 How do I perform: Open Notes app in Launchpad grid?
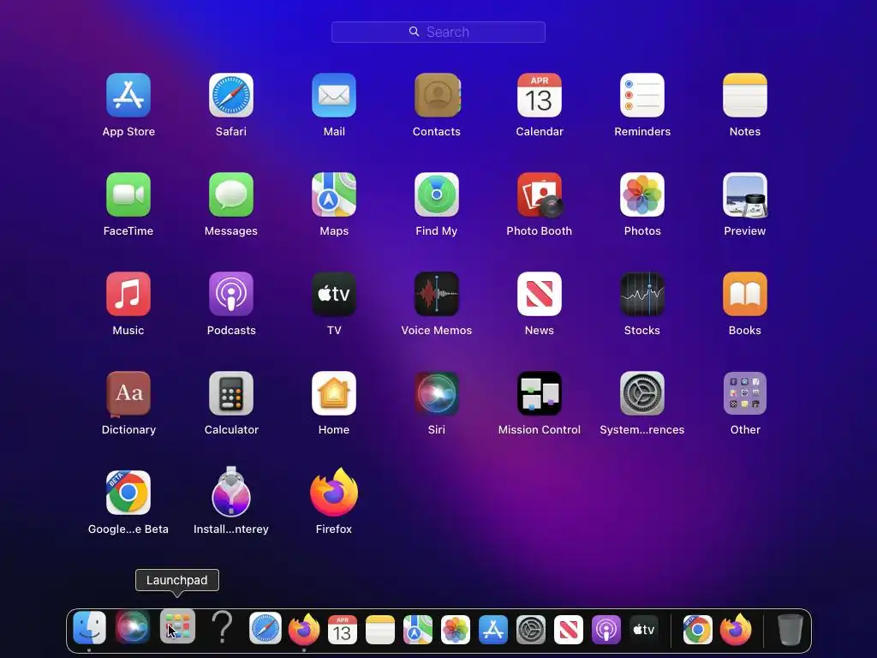click(x=745, y=95)
